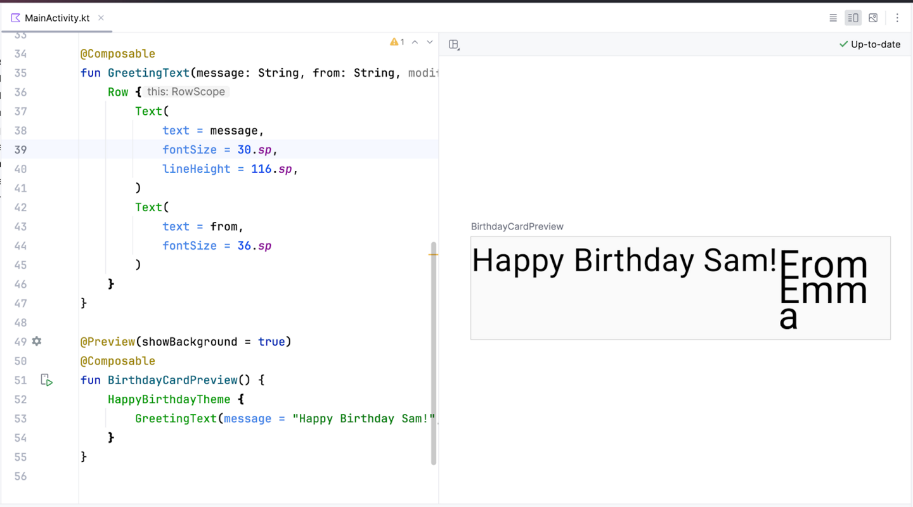Screen dimensions: 913x507
Task: Open the preview layout options dropdown
Action: click(x=454, y=44)
